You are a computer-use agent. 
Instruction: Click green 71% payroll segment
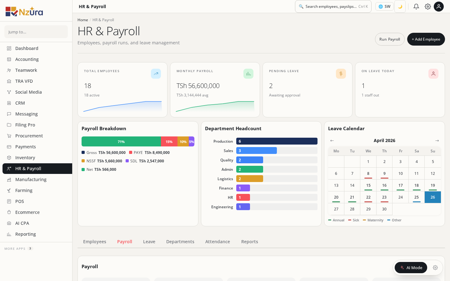click(121, 141)
